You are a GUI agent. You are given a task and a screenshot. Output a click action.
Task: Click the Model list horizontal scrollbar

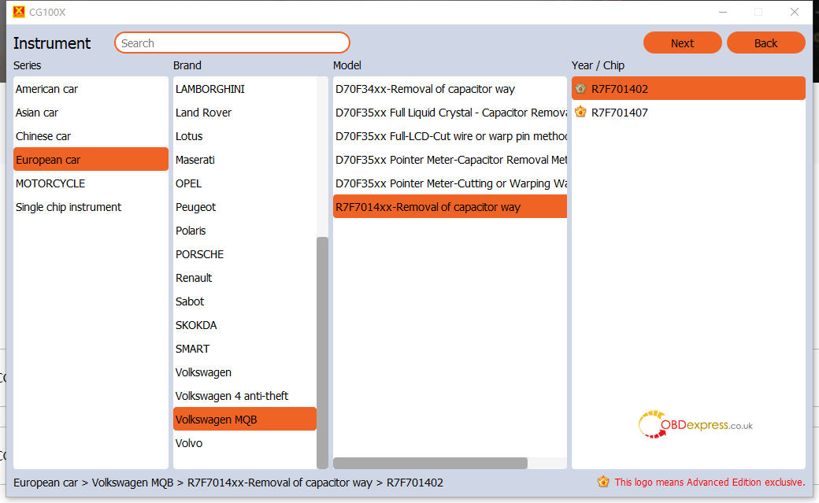(x=431, y=464)
